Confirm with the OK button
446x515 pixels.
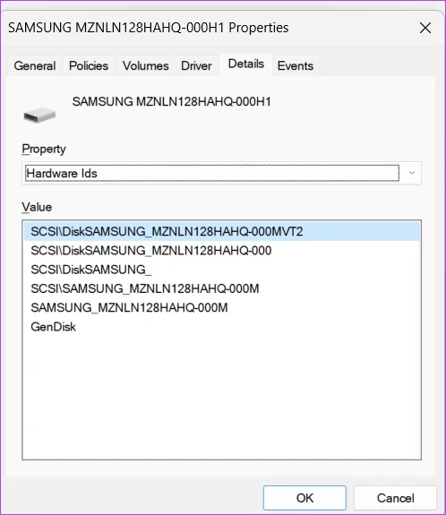304,498
